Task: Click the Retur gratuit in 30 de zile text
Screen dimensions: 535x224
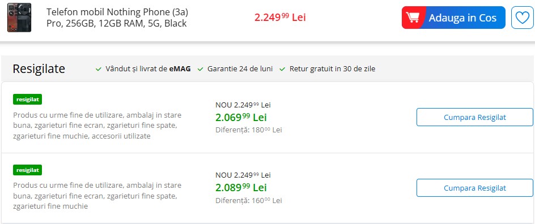Action: click(332, 69)
